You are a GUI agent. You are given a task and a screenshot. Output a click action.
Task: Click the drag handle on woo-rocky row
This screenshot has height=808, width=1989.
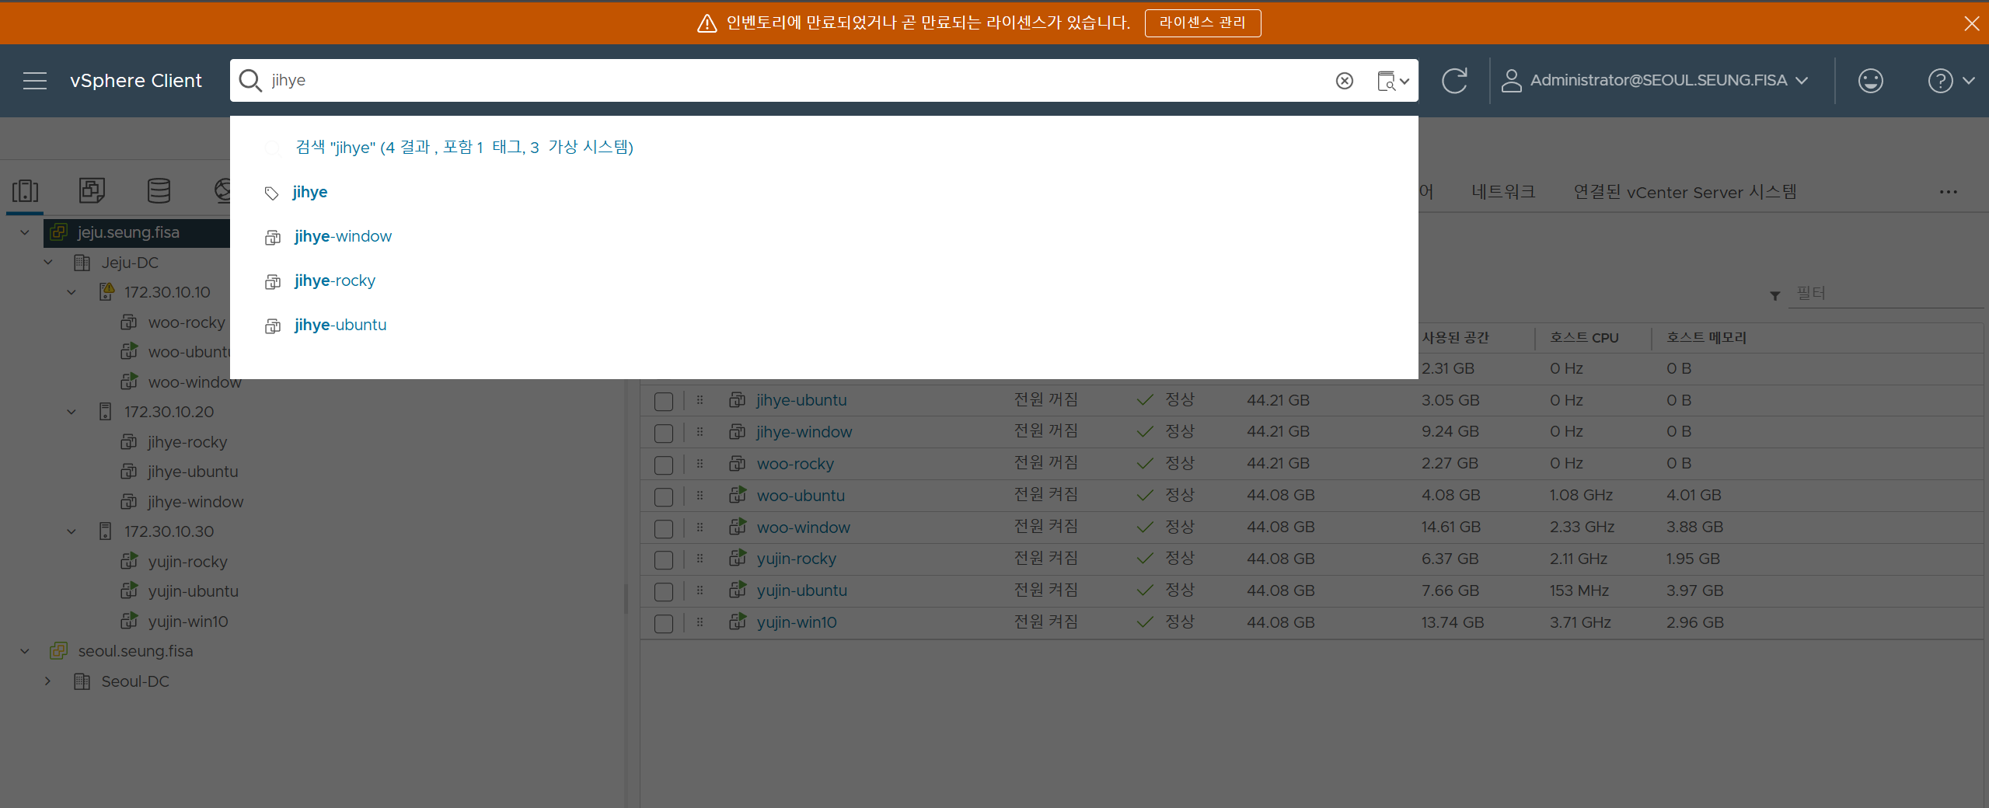pos(700,464)
